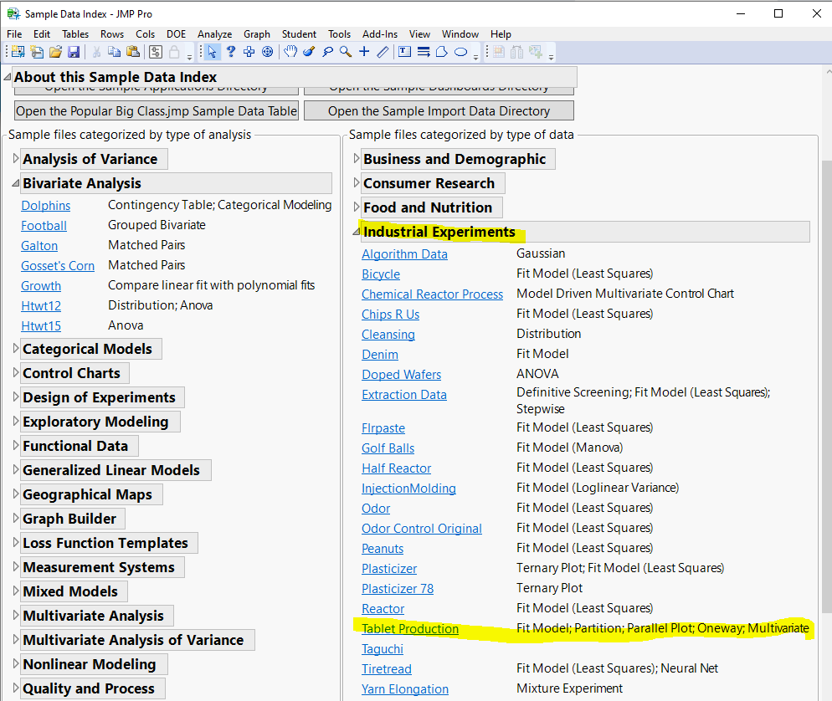Viewport: 832px width, 701px height.
Task: Open the Gosset's Corn sample link
Action: [58, 266]
